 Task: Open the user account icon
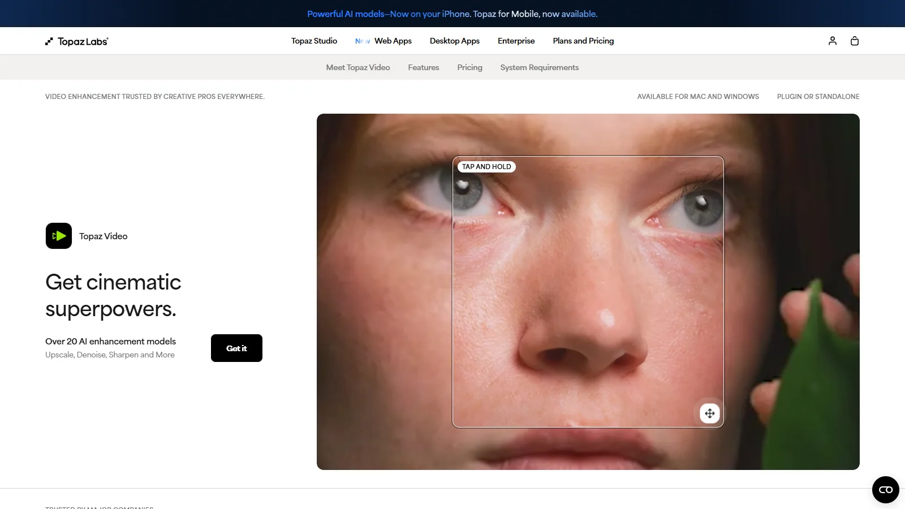pos(833,41)
